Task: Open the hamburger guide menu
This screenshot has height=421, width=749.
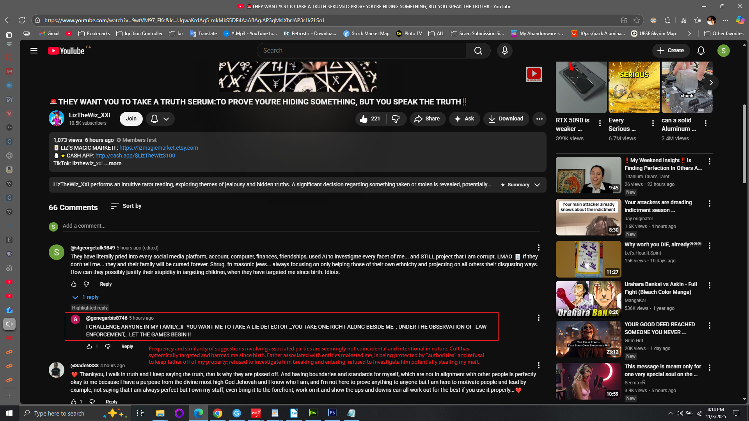Action: [34, 51]
